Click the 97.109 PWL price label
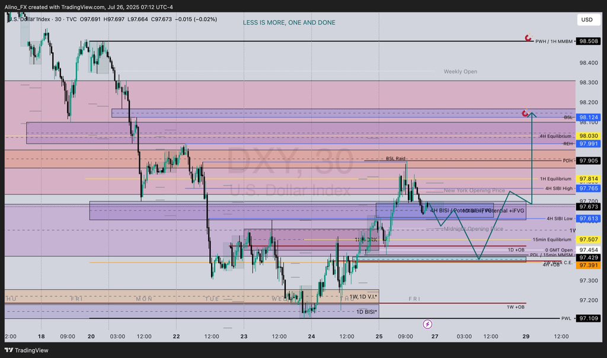The height and width of the screenshot is (358, 607). click(x=589, y=318)
